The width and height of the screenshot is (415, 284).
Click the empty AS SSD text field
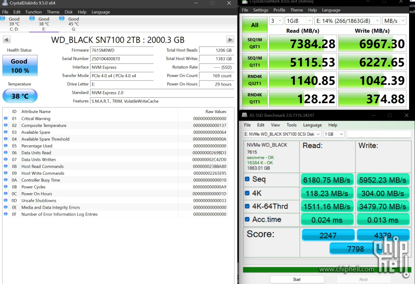[379, 134]
